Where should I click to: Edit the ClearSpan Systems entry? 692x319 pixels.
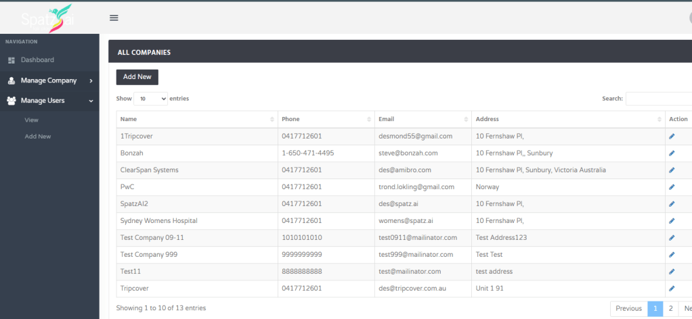[x=672, y=170]
